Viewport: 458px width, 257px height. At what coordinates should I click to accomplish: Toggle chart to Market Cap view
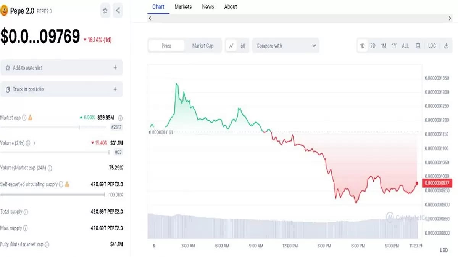click(x=203, y=46)
